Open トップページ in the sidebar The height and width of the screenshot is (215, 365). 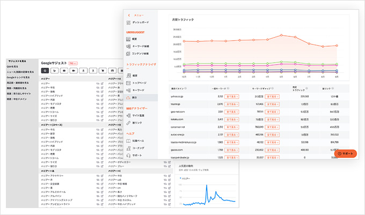tap(136, 83)
